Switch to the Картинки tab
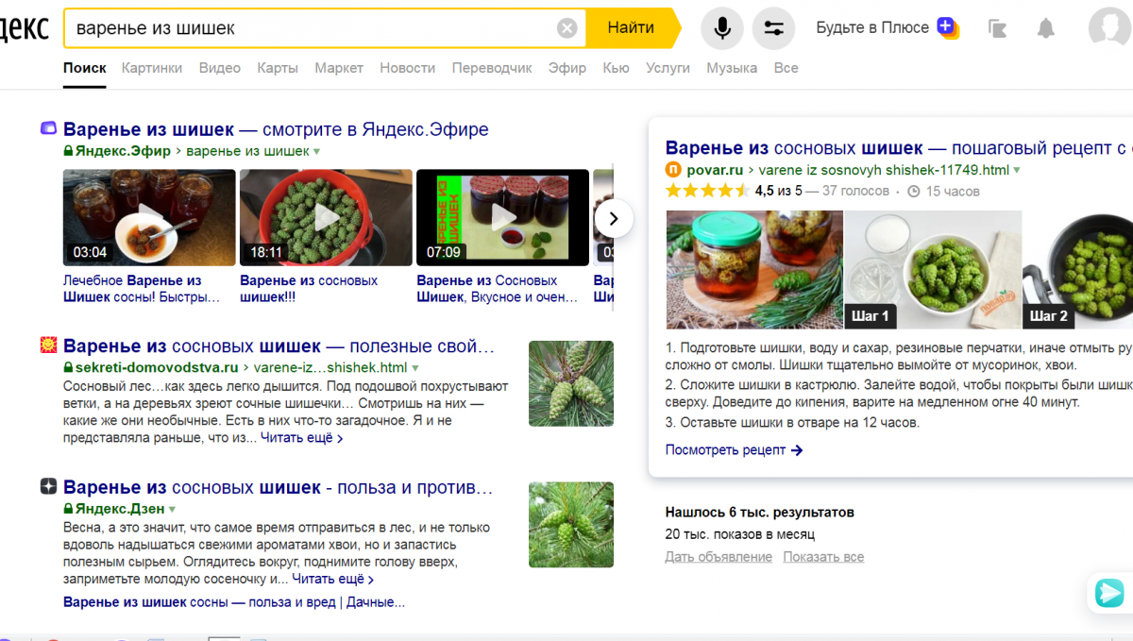Image resolution: width=1133 pixels, height=641 pixels. point(152,68)
